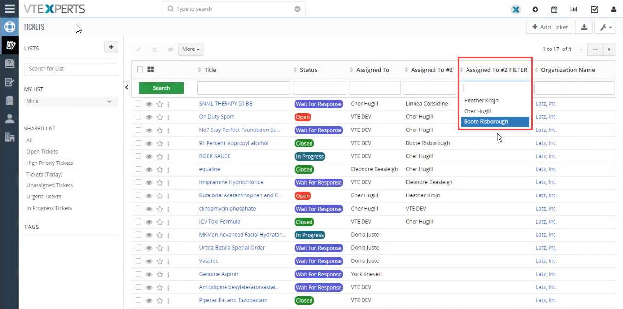Star the SNAIL THERAPY 50 BB ticket

(159, 104)
